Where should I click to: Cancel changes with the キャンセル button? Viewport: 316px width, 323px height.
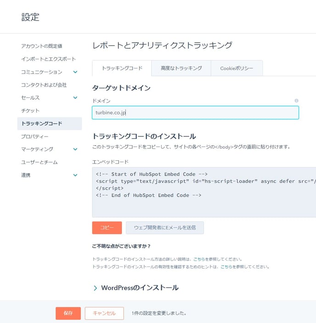pos(104,313)
